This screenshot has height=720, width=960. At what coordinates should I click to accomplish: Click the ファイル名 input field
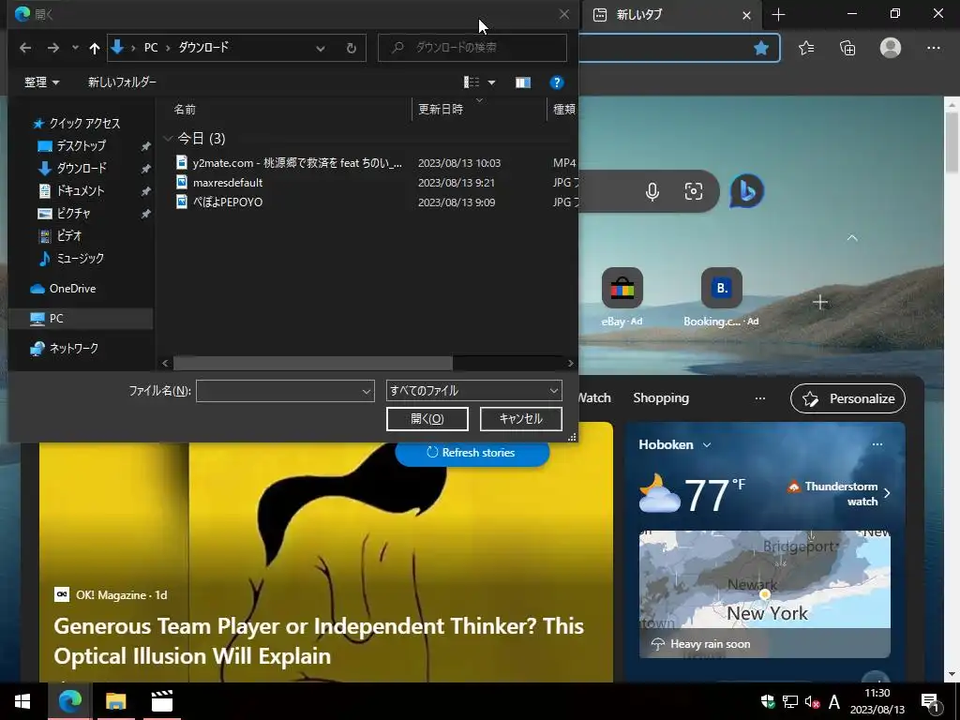click(277, 391)
